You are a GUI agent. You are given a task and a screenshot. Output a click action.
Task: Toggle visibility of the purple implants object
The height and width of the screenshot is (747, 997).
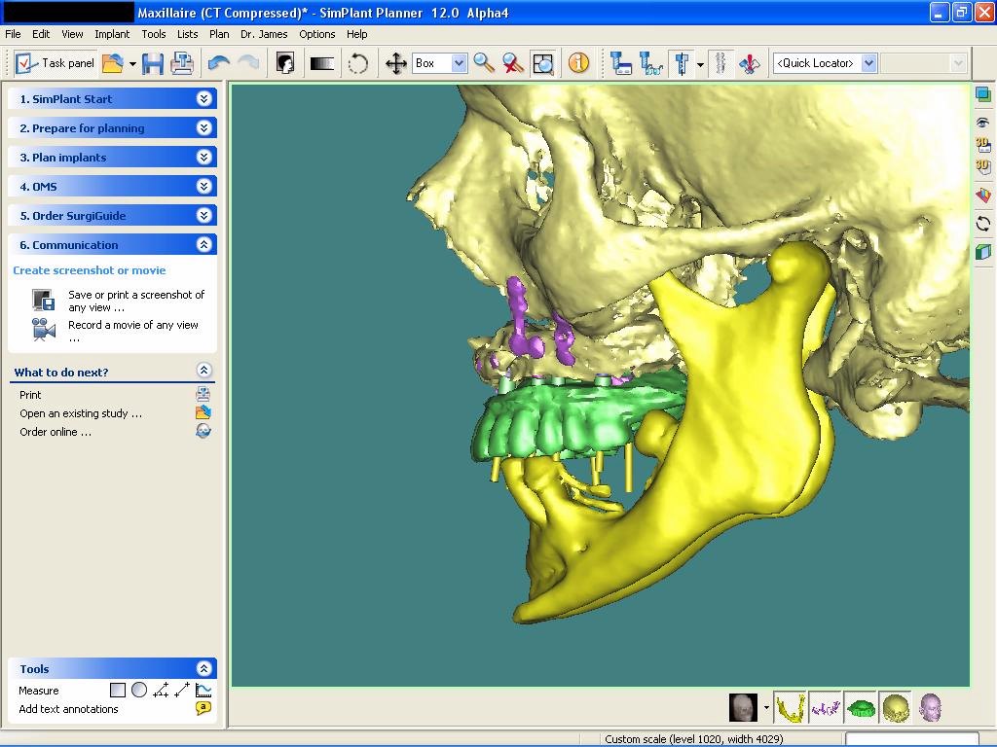pyautogui.click(x=826, y=707)
